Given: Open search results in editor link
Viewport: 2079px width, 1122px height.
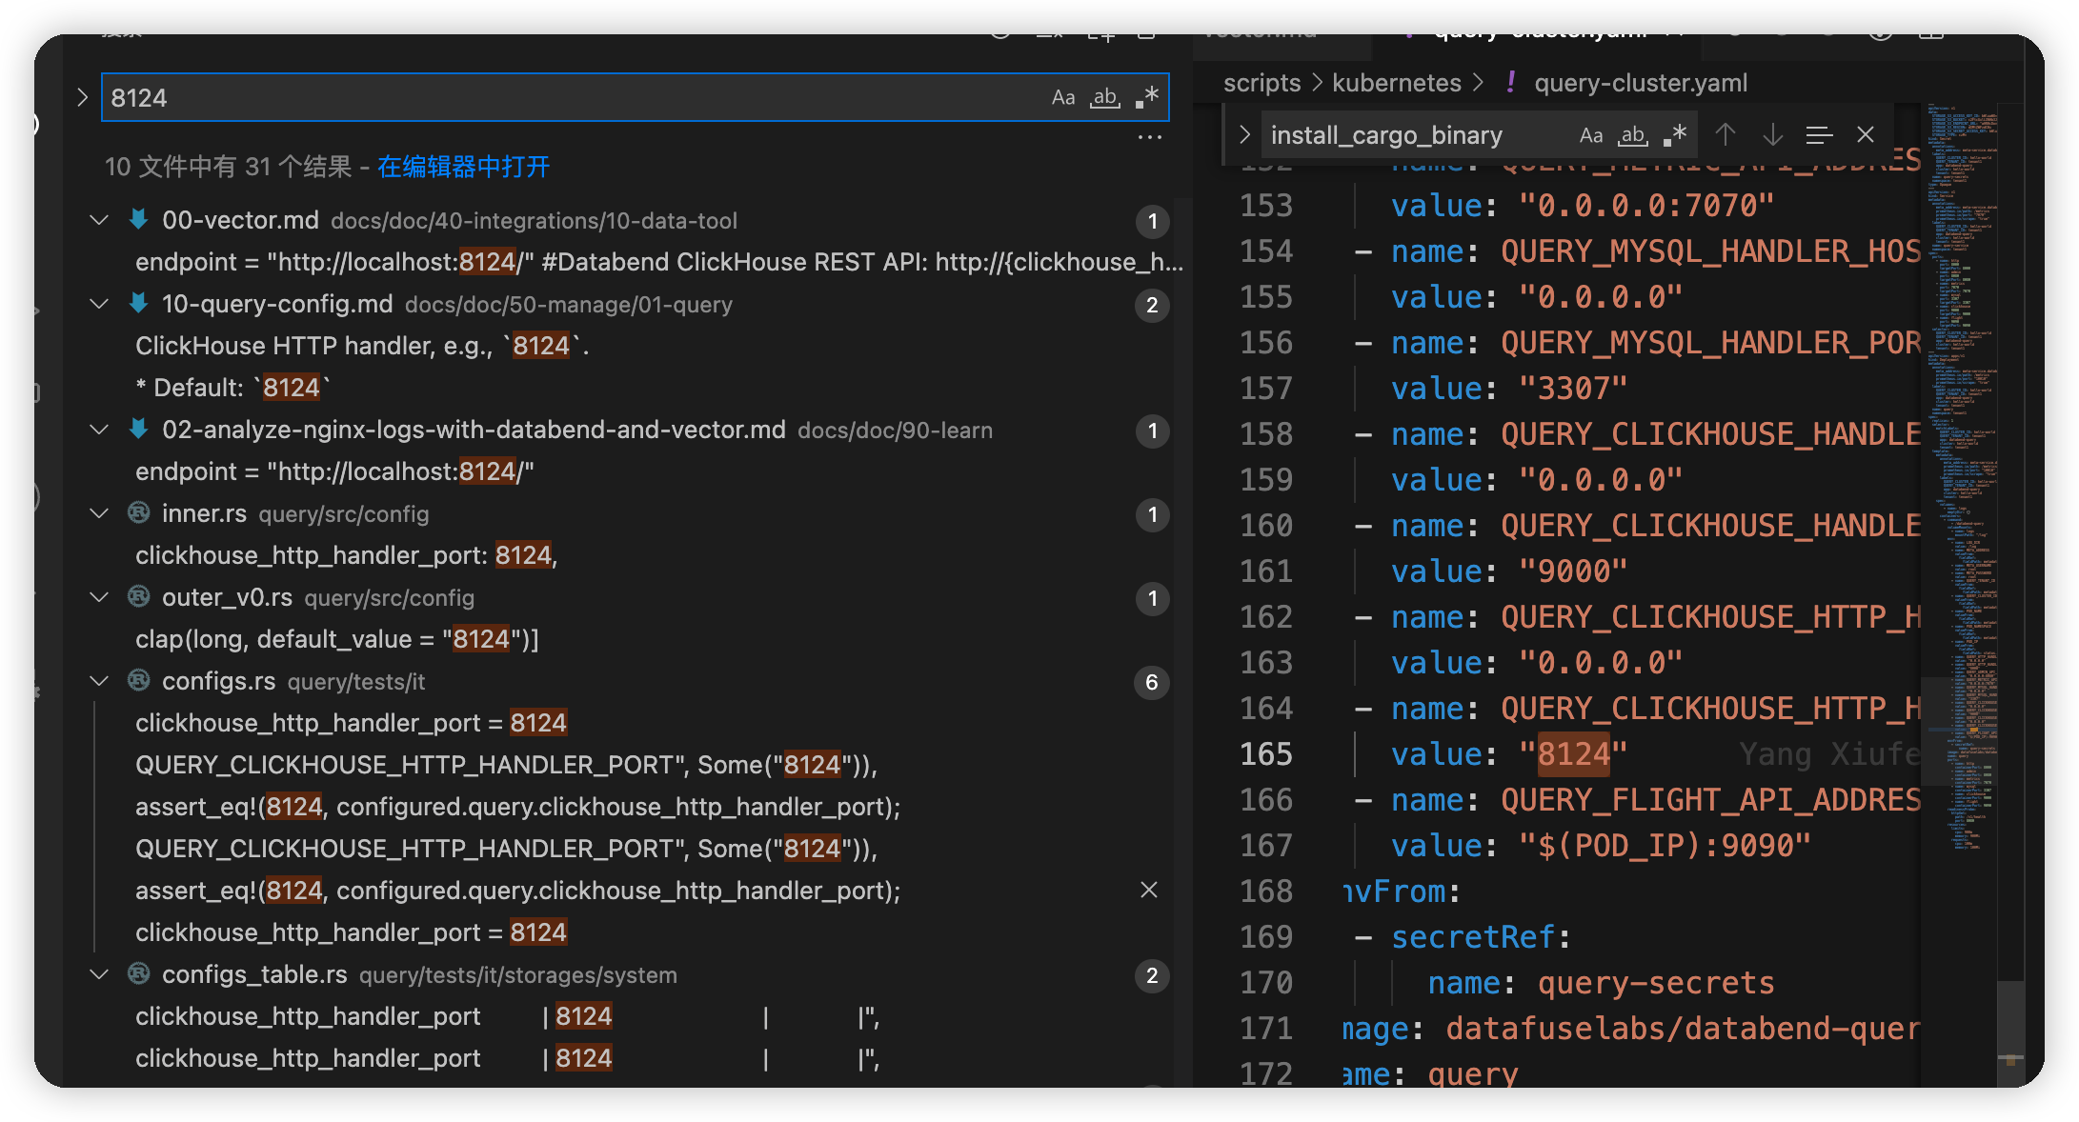Looking at the screenshot, I should pyautogui.click(x=463, y=167).
